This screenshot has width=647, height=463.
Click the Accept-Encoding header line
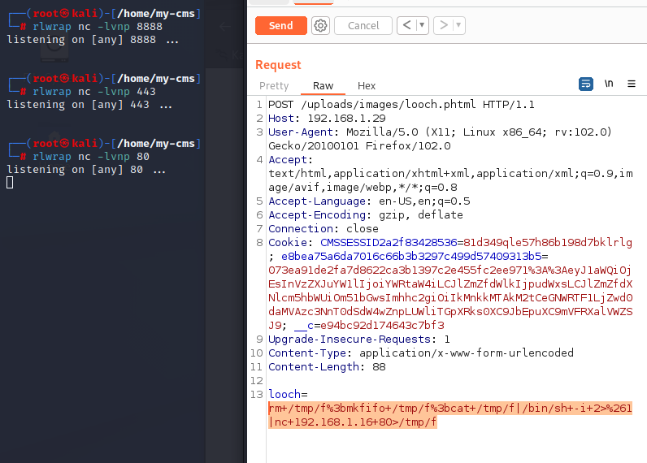[366, 214]
